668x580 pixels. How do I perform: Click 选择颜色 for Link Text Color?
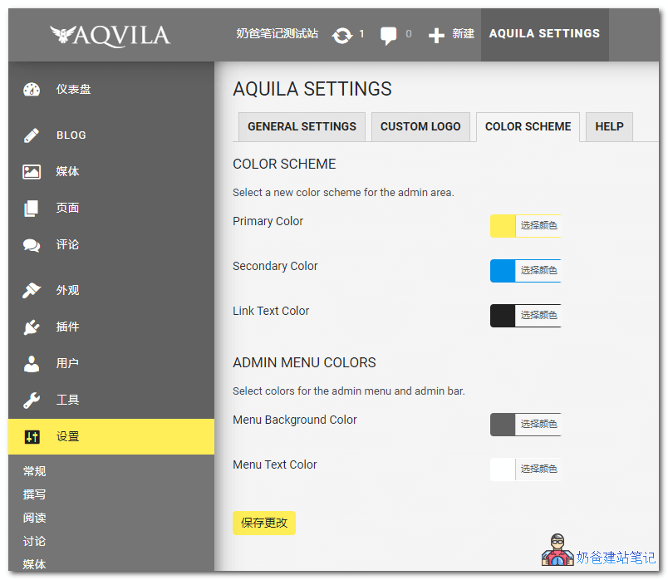point(538,315)
